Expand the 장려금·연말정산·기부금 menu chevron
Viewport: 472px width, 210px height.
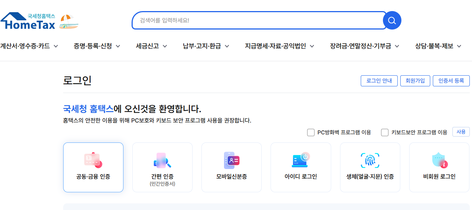pyautogui.click(x=397, y=46)
